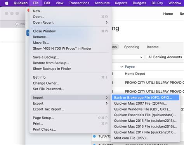Open the Apple menu
This screenshot has width=184, height=145.
pyautogui.click(x=7, y=3)
